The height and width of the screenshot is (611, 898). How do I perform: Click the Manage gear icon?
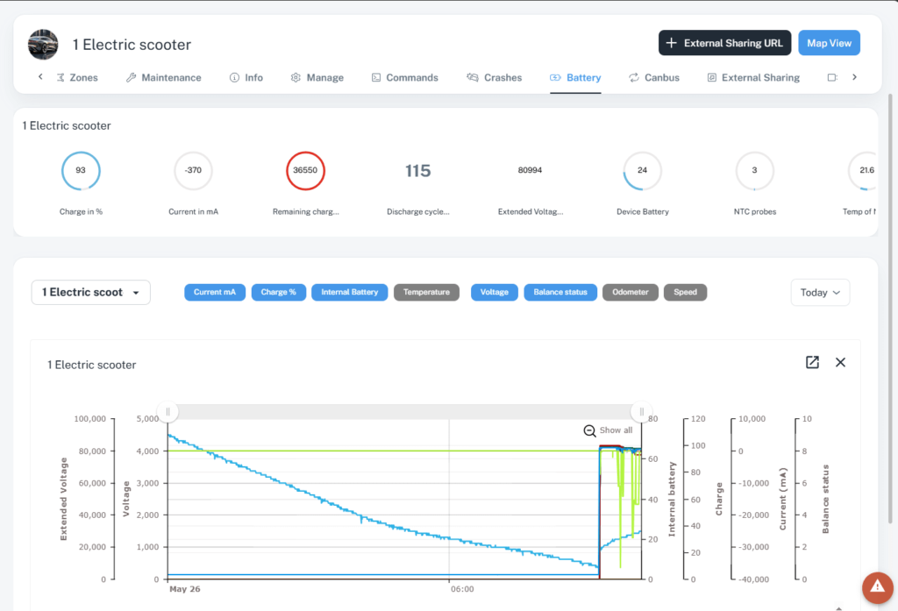[296, 77]
